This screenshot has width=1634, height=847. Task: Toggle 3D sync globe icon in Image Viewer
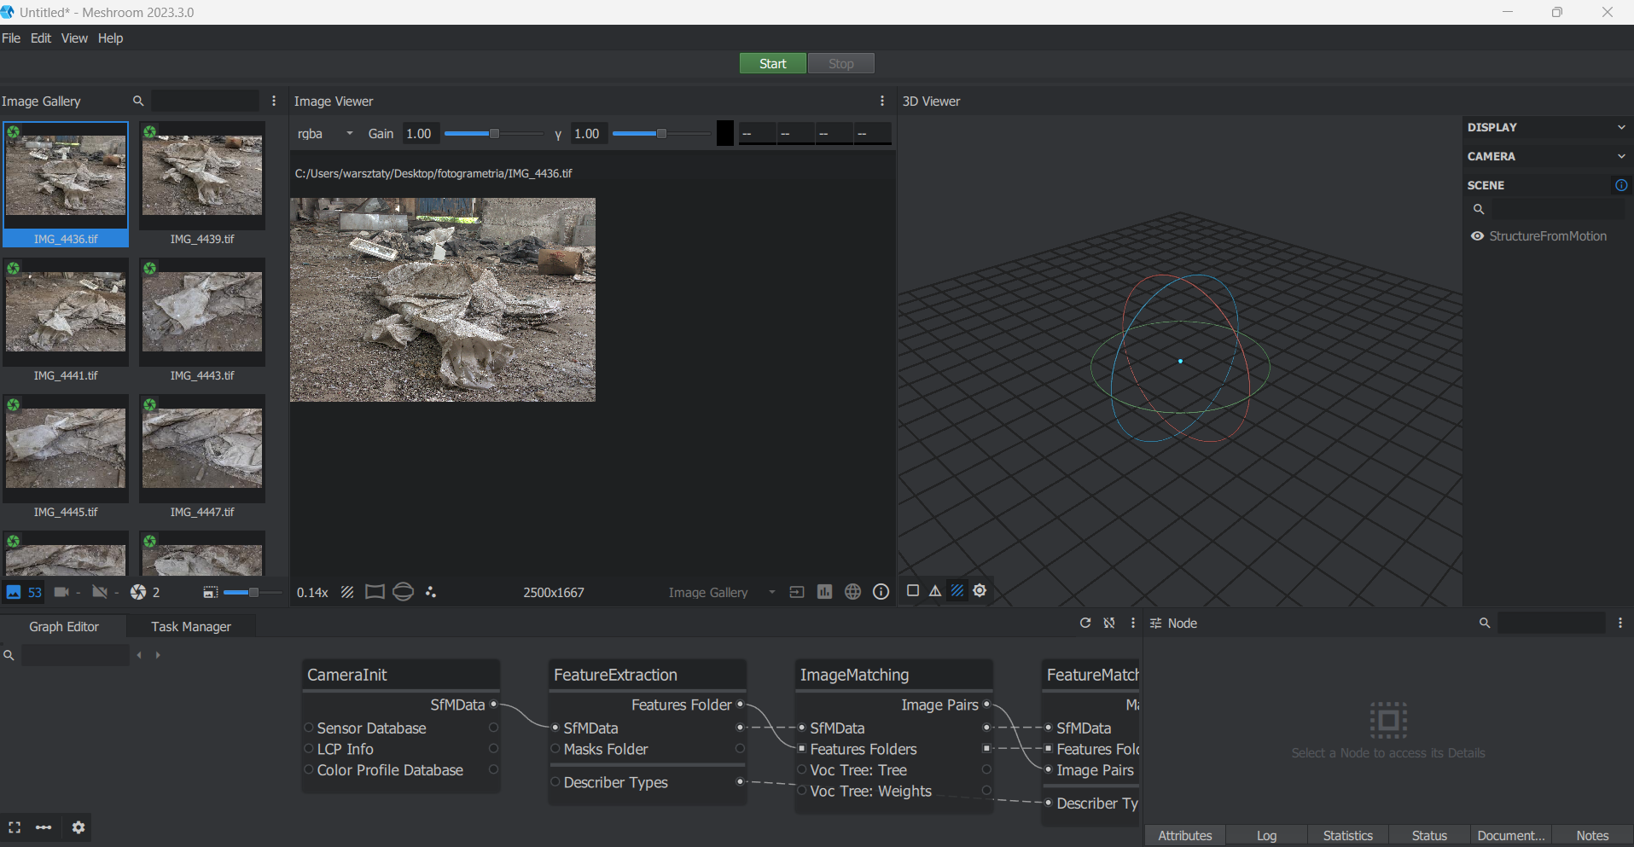[852, 592]
